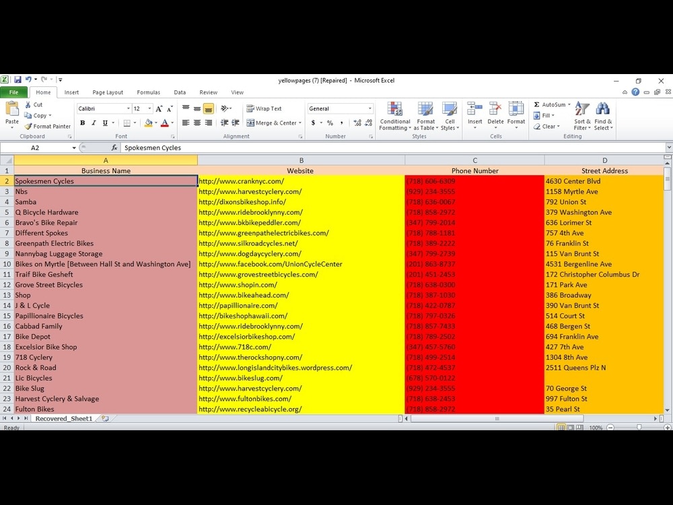The image size is (673, 505).
Task: Click Insert cells button
Action: click(x=474, y=115)
